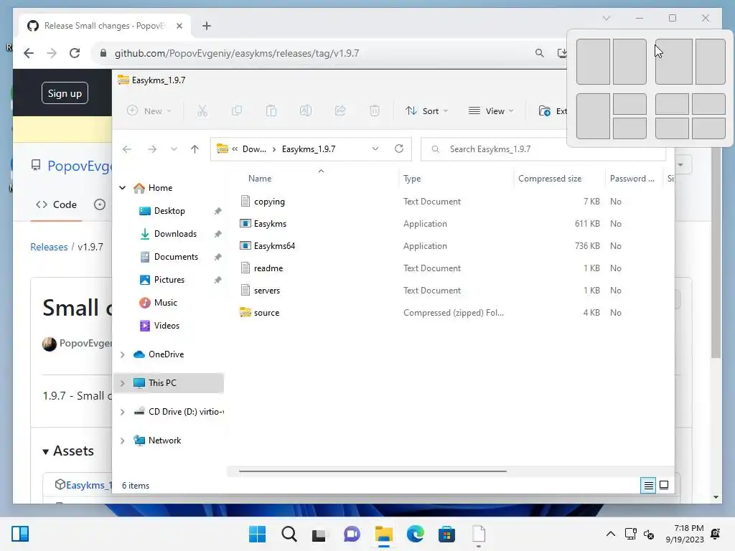Screen dimensions: 735x551
Task: Click the Share icon in Explorer toolbar
Action: click(x=340, y=111)
